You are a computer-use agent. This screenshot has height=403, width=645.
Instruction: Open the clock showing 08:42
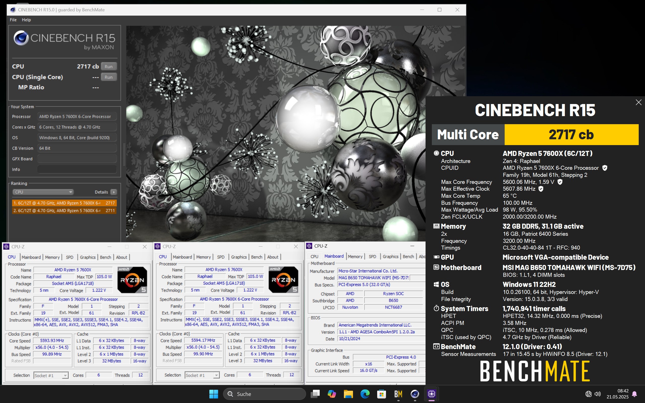(618, 394)
